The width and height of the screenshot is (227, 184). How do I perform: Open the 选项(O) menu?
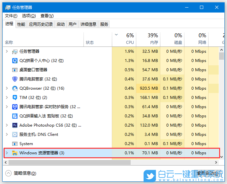[29, 16]
